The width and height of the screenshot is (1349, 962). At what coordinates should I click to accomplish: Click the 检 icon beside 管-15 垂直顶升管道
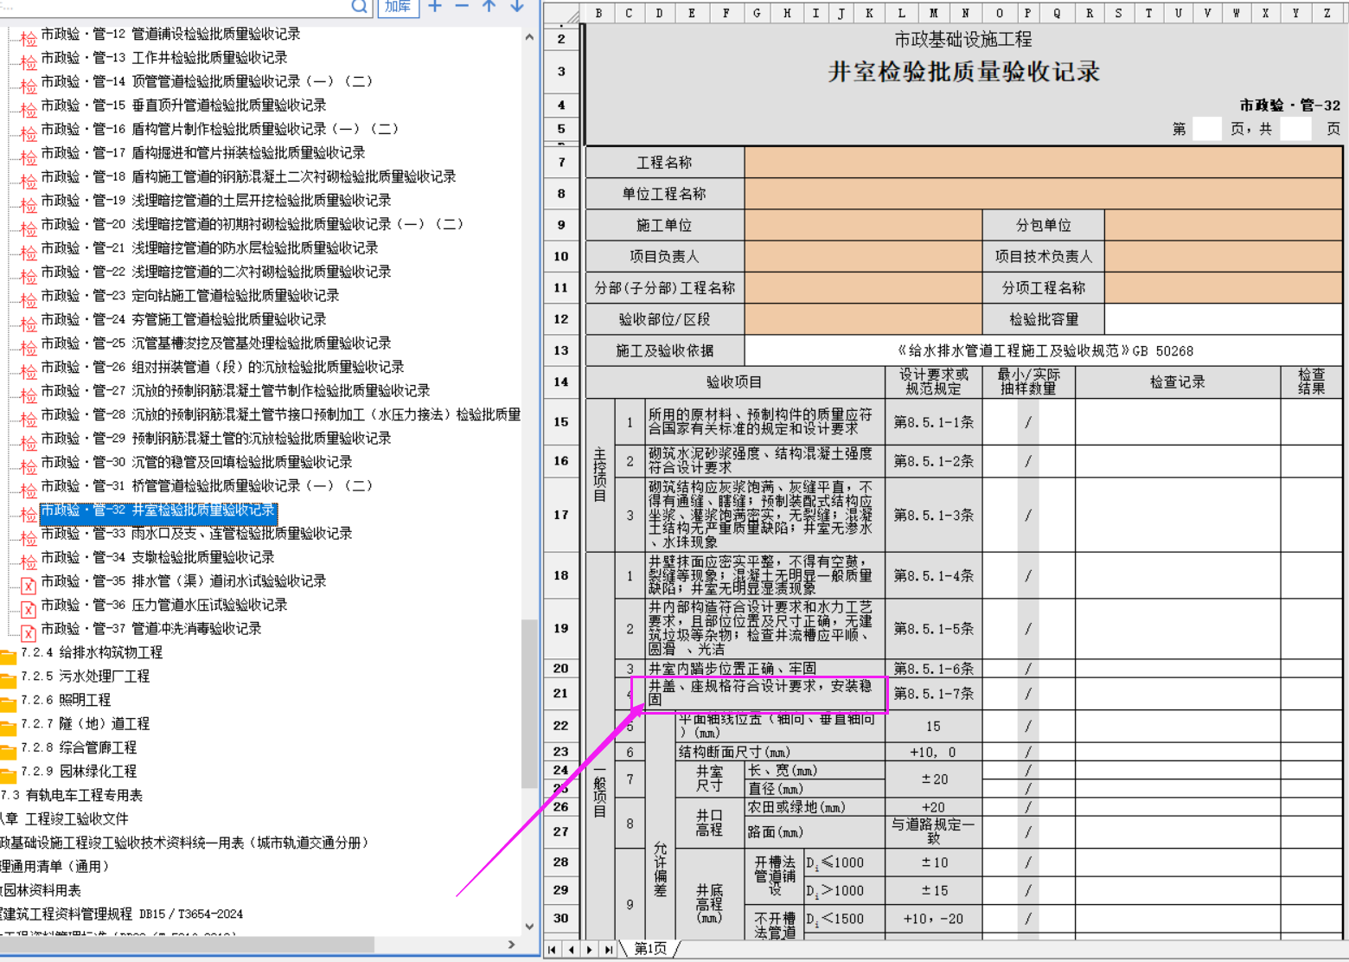pos(29,108)
